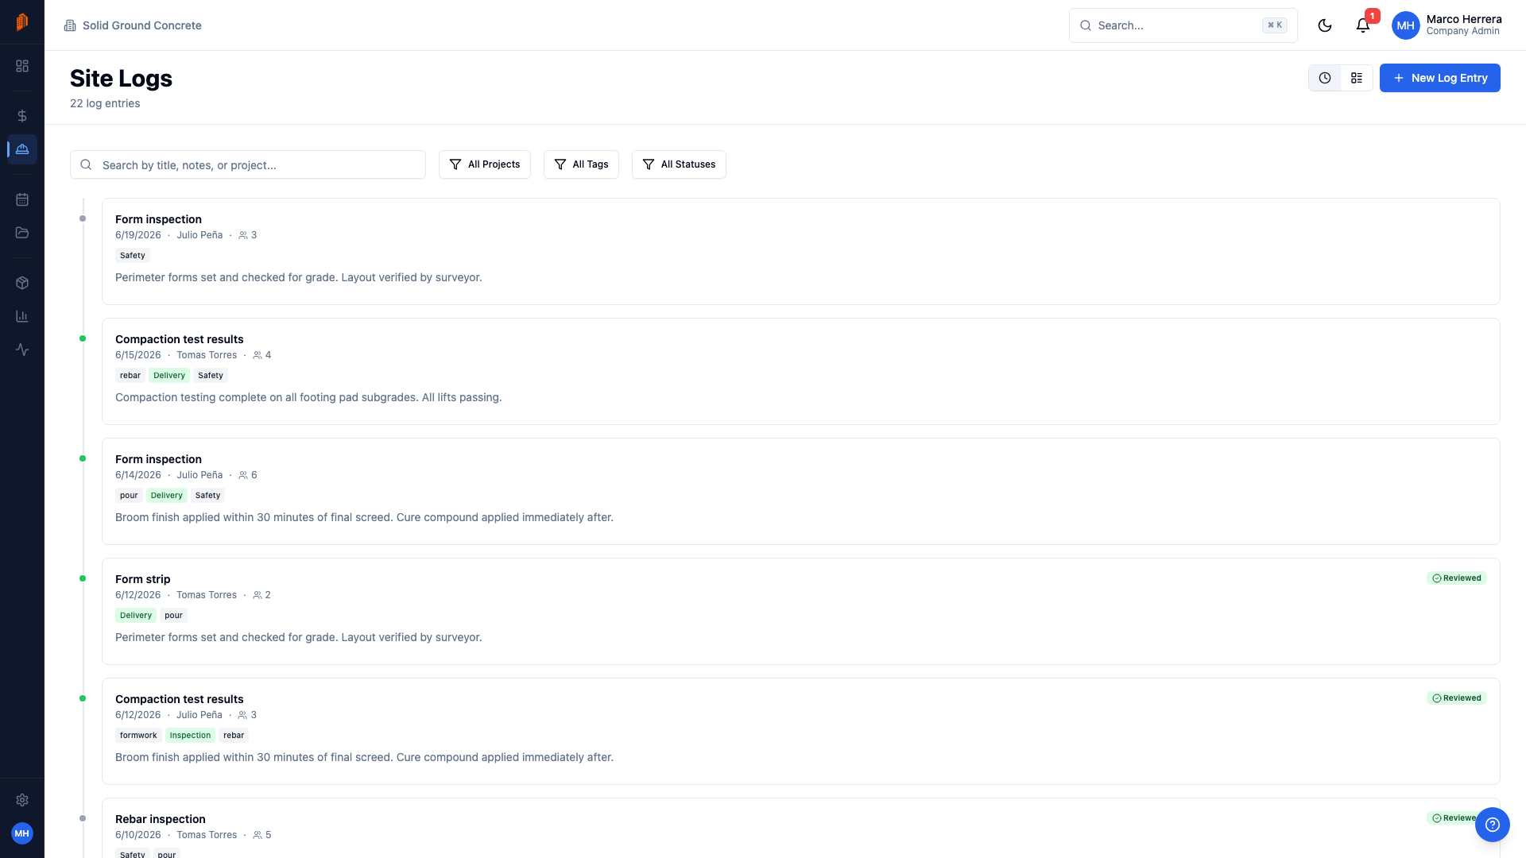This screenshot has height=858, width=1526.
Task: Open the cube inventory icon in sidebar
Action: coord(22,283)
